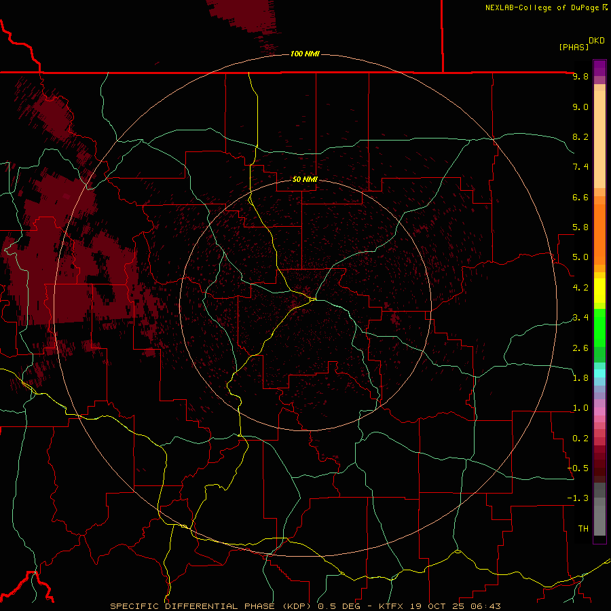The height and width of the screenshot is (611, 611).
Task: Click the 0.2 color scale value
Action: (580, 439)
